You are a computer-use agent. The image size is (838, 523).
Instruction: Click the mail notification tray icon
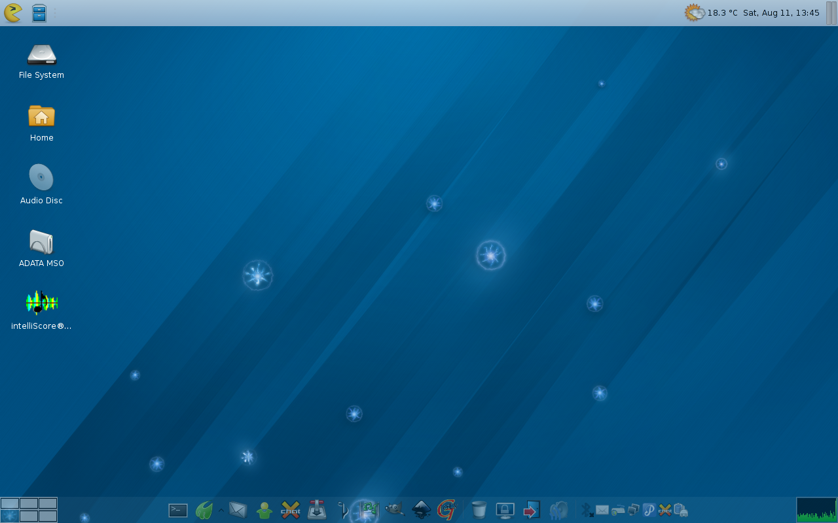(602, 510)
